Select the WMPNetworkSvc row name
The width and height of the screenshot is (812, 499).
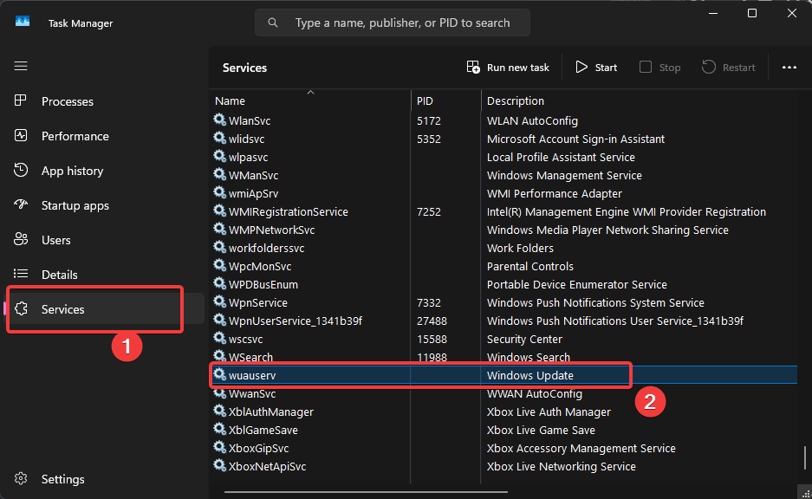[x=272, y=230]
